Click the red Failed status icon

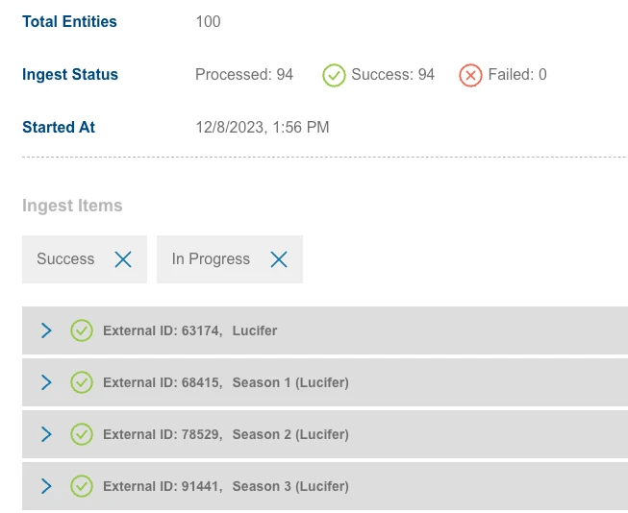tap(470, 75)
